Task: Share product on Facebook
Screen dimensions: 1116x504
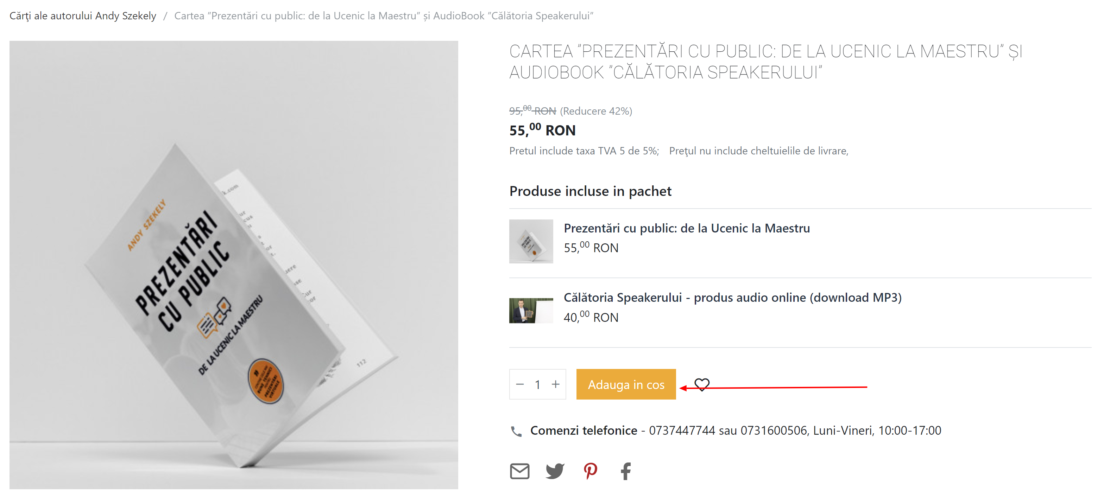Action: 626,471
